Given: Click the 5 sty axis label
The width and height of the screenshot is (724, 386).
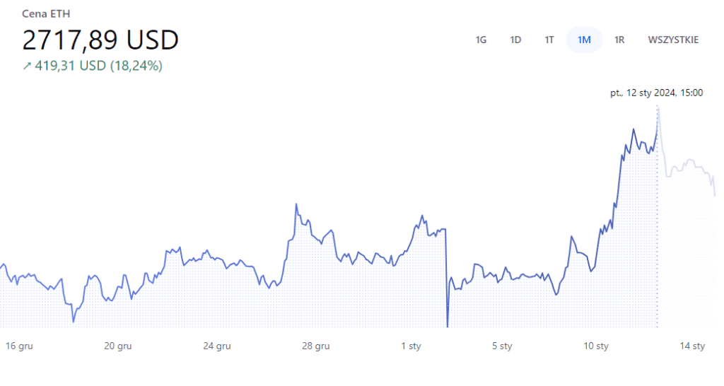Looking at the screenshot, I should (502, 346).
